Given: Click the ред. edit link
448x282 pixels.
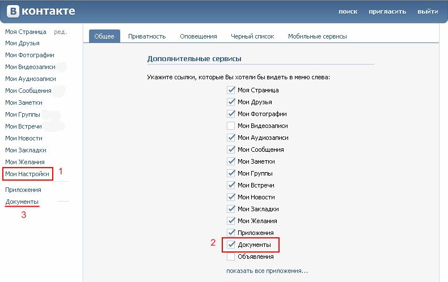Looking at the screenshot, I should [60, 32].
